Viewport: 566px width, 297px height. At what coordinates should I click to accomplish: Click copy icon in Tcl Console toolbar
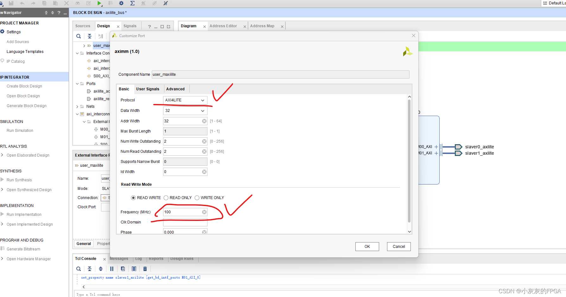[123, 269]
